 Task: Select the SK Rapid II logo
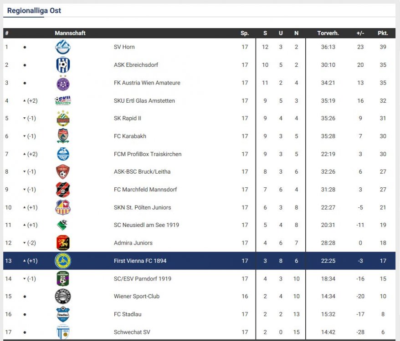[x=63, y=118]
